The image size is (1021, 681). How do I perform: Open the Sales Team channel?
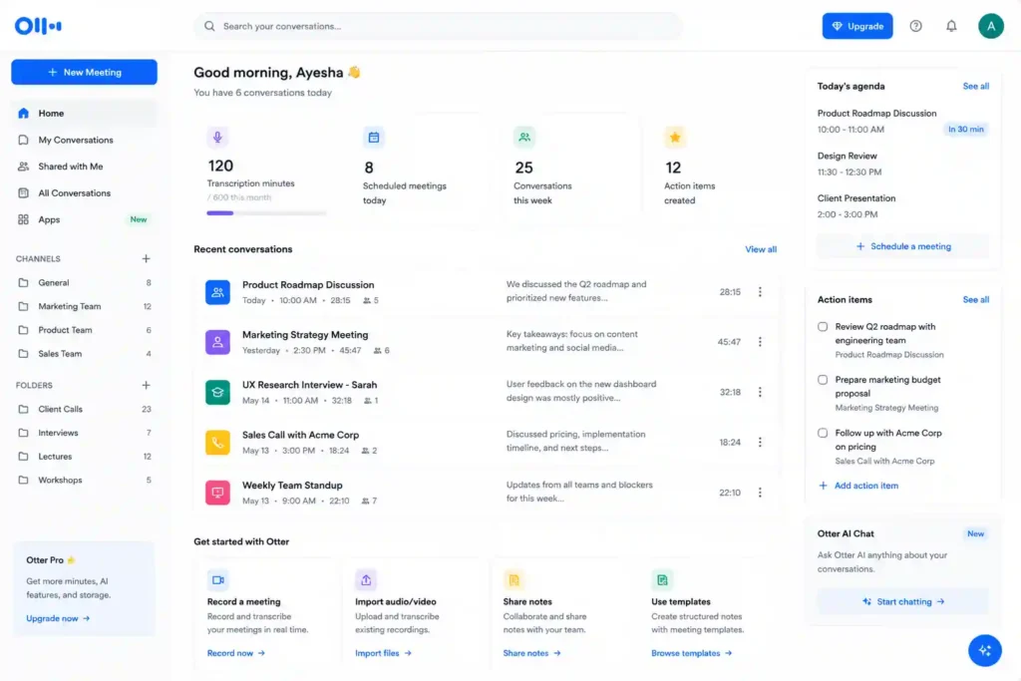coord(84,354)
